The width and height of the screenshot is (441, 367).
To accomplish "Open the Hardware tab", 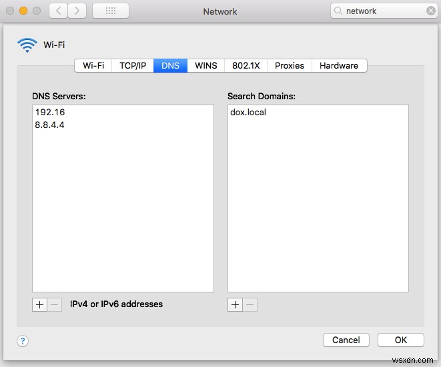I will [x=339, y=65].
